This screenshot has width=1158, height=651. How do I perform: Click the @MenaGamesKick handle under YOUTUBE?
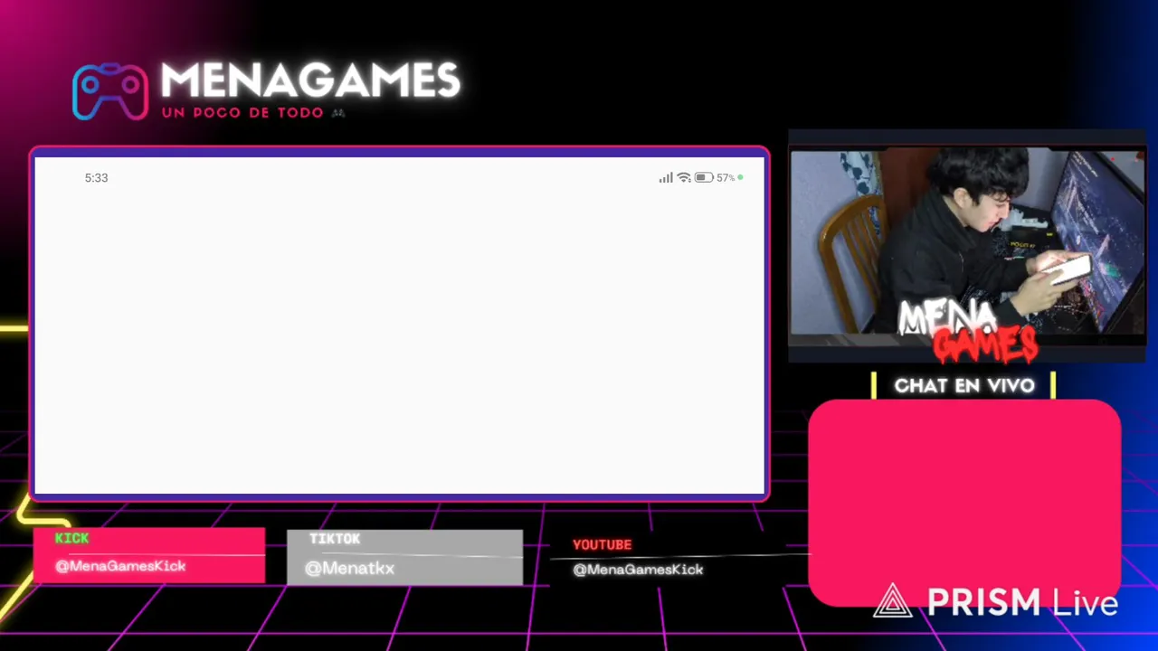(638, 570)
